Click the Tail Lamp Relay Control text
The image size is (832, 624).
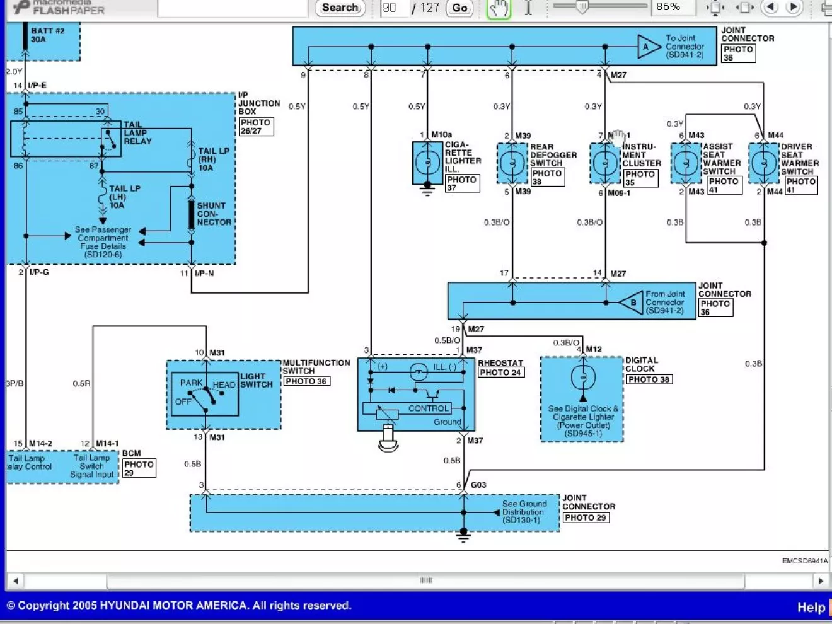28,463
